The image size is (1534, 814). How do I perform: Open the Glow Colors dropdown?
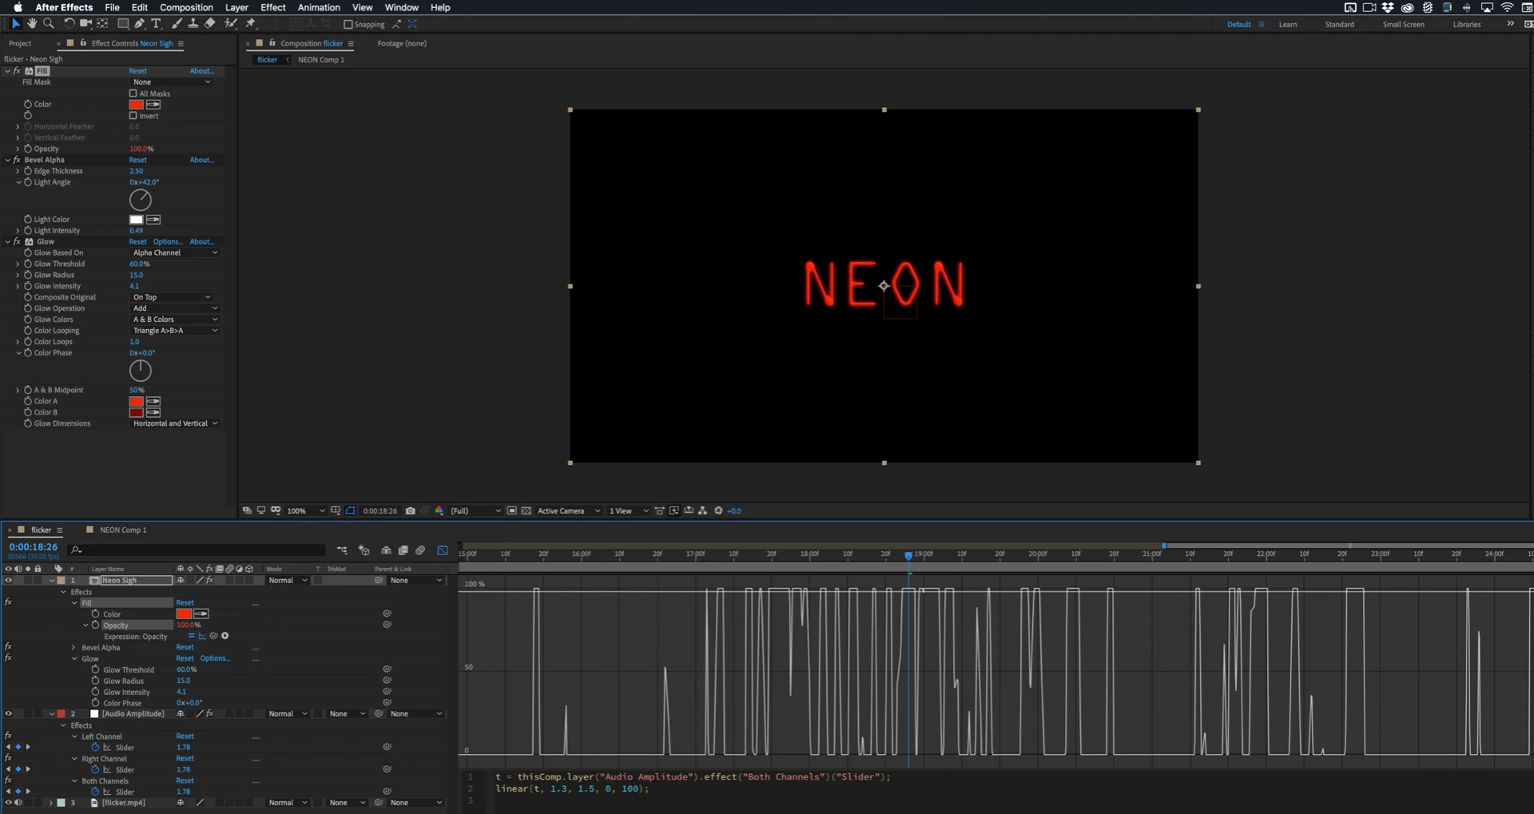(175, 320)
